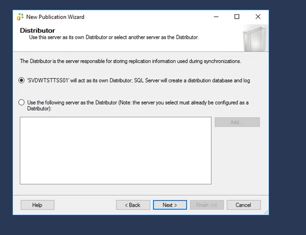The image size is (306, 235).
Task: Click the grey book graphic in header
Action: (255, 38)
